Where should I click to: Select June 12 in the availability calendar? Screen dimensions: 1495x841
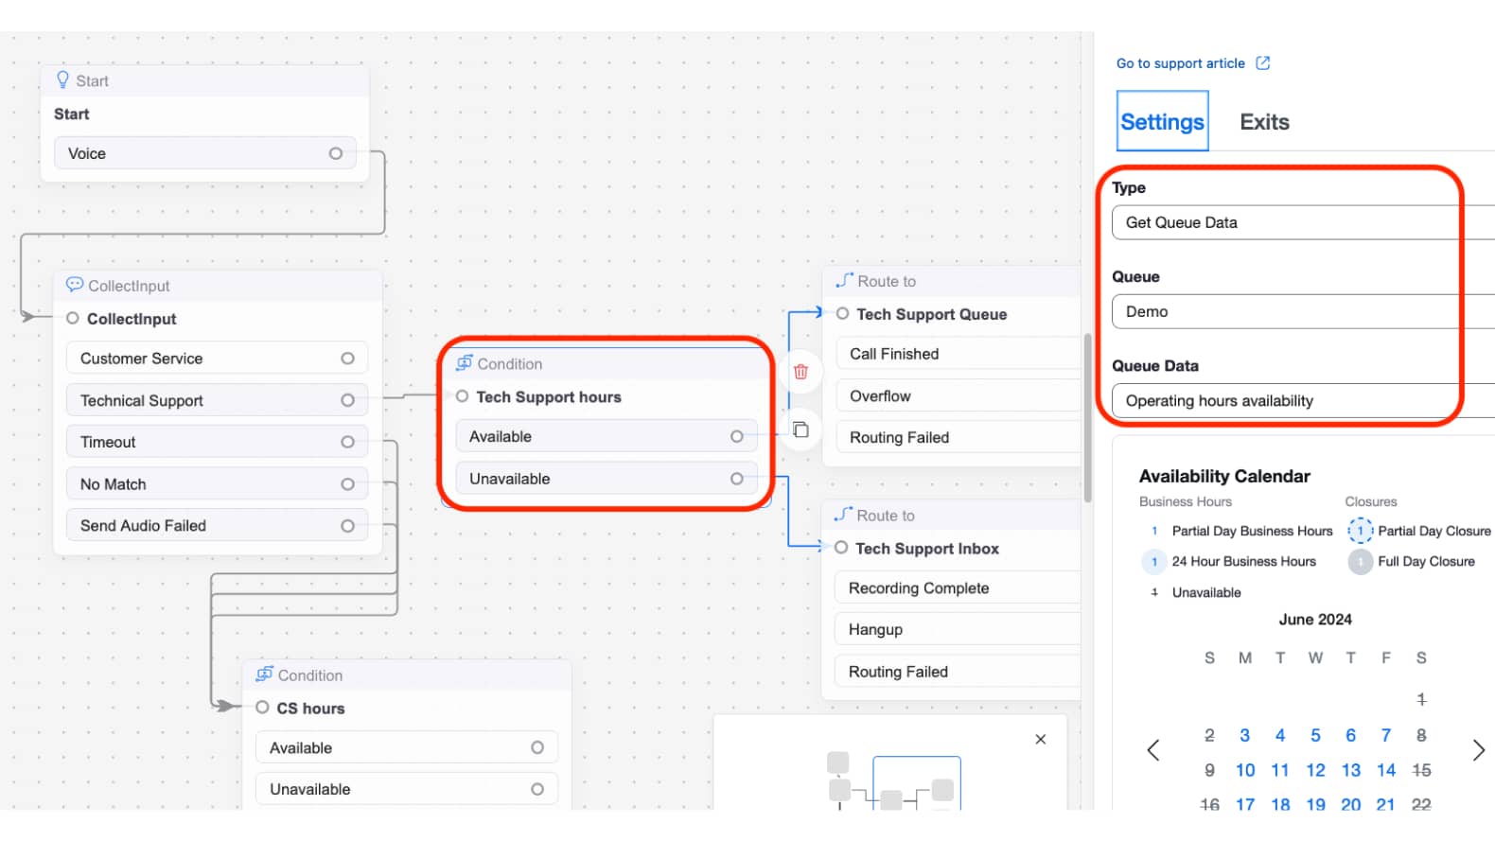1315,771
